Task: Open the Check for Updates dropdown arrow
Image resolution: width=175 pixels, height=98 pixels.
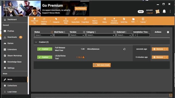Action: pyautogui.click(x=50, y=21)
